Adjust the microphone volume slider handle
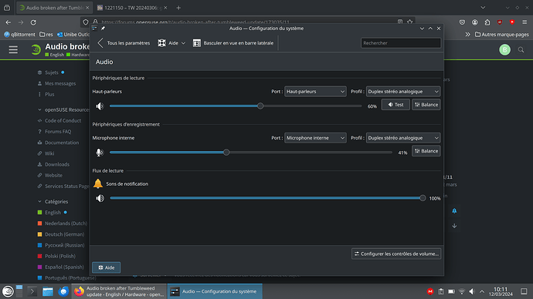Image resolution: width=533 pixels, height=299 pixels. click(x=226, y=153)
